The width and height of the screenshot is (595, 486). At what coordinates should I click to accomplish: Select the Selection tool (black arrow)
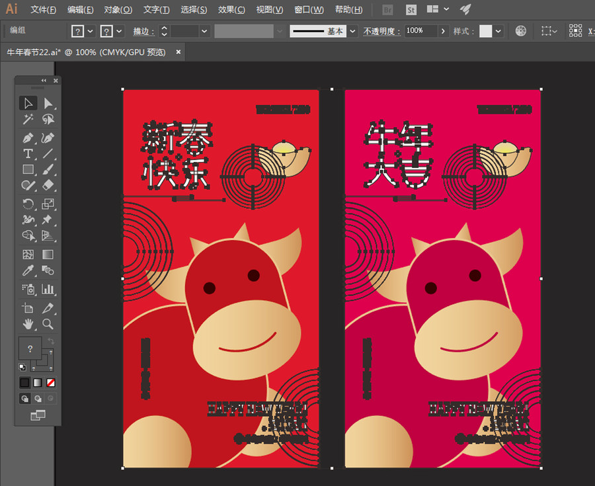(x=28, y=103)
